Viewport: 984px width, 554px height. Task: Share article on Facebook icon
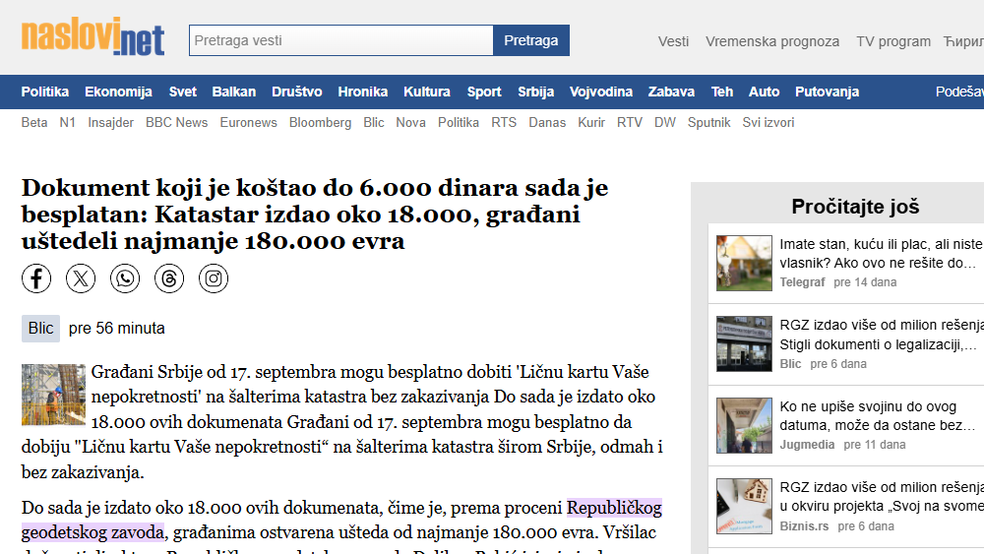pos(36,277)
